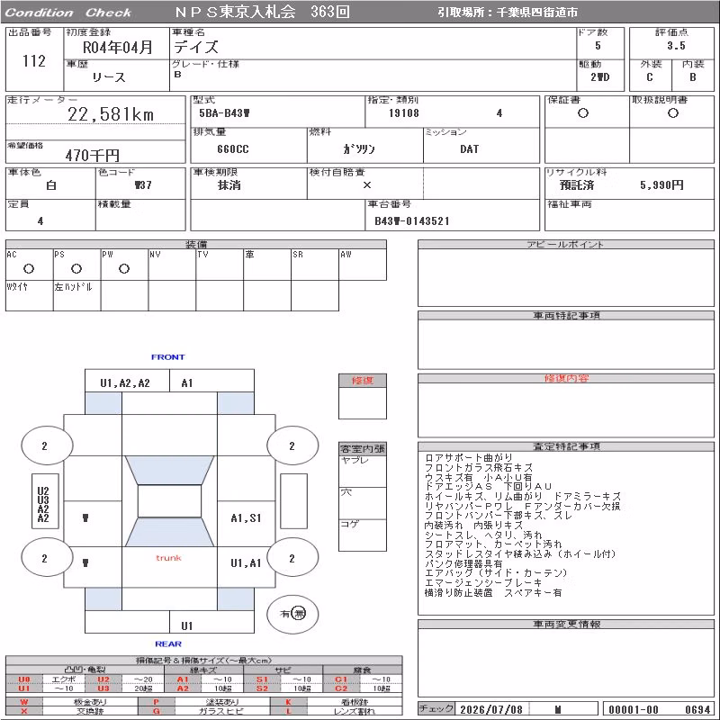Image resolution: width=720 pixels, height=720 pixels.
Task: Select the red "U0" legend cell
Action: coord(24,679)
